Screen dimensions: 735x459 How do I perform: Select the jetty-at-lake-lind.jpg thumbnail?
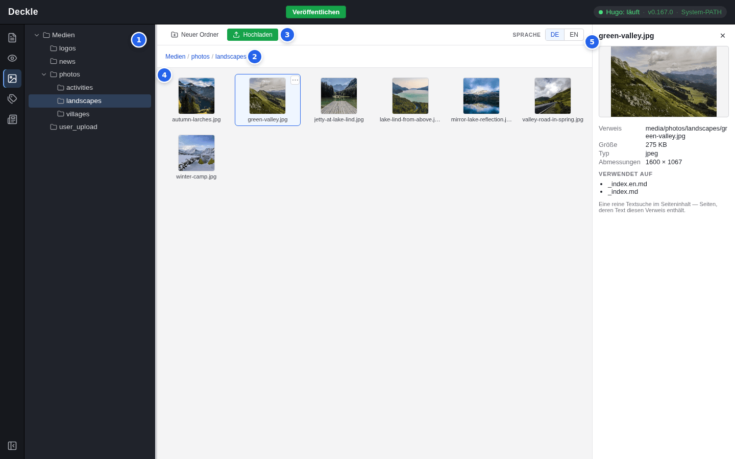point(339,96)
